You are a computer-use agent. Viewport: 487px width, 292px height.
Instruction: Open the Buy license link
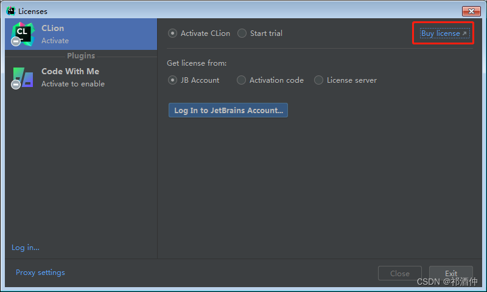click(444, 33)
